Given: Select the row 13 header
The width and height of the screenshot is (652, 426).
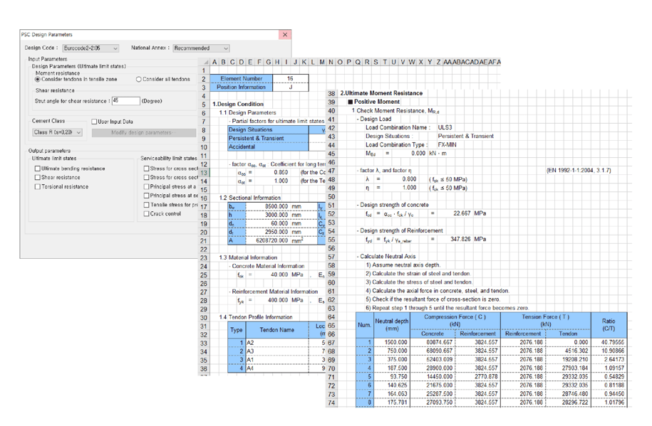Looking at the screenshot, I should point(204,173).
